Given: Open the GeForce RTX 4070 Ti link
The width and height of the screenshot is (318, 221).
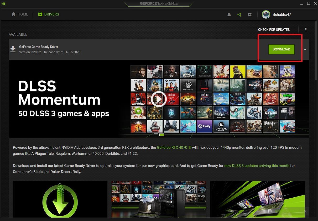Looking at the screenshot, I should [x=174, y=147].
